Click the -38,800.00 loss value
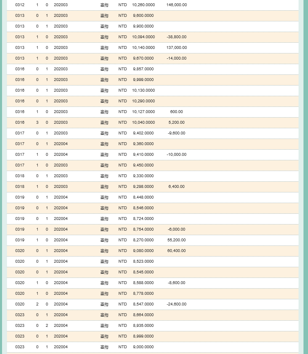Image resolution: width=308 pixels, height=354 pixels. click(x=177, y=37)
